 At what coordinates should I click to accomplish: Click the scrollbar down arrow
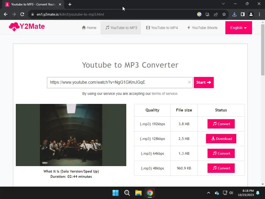[263, 184]
